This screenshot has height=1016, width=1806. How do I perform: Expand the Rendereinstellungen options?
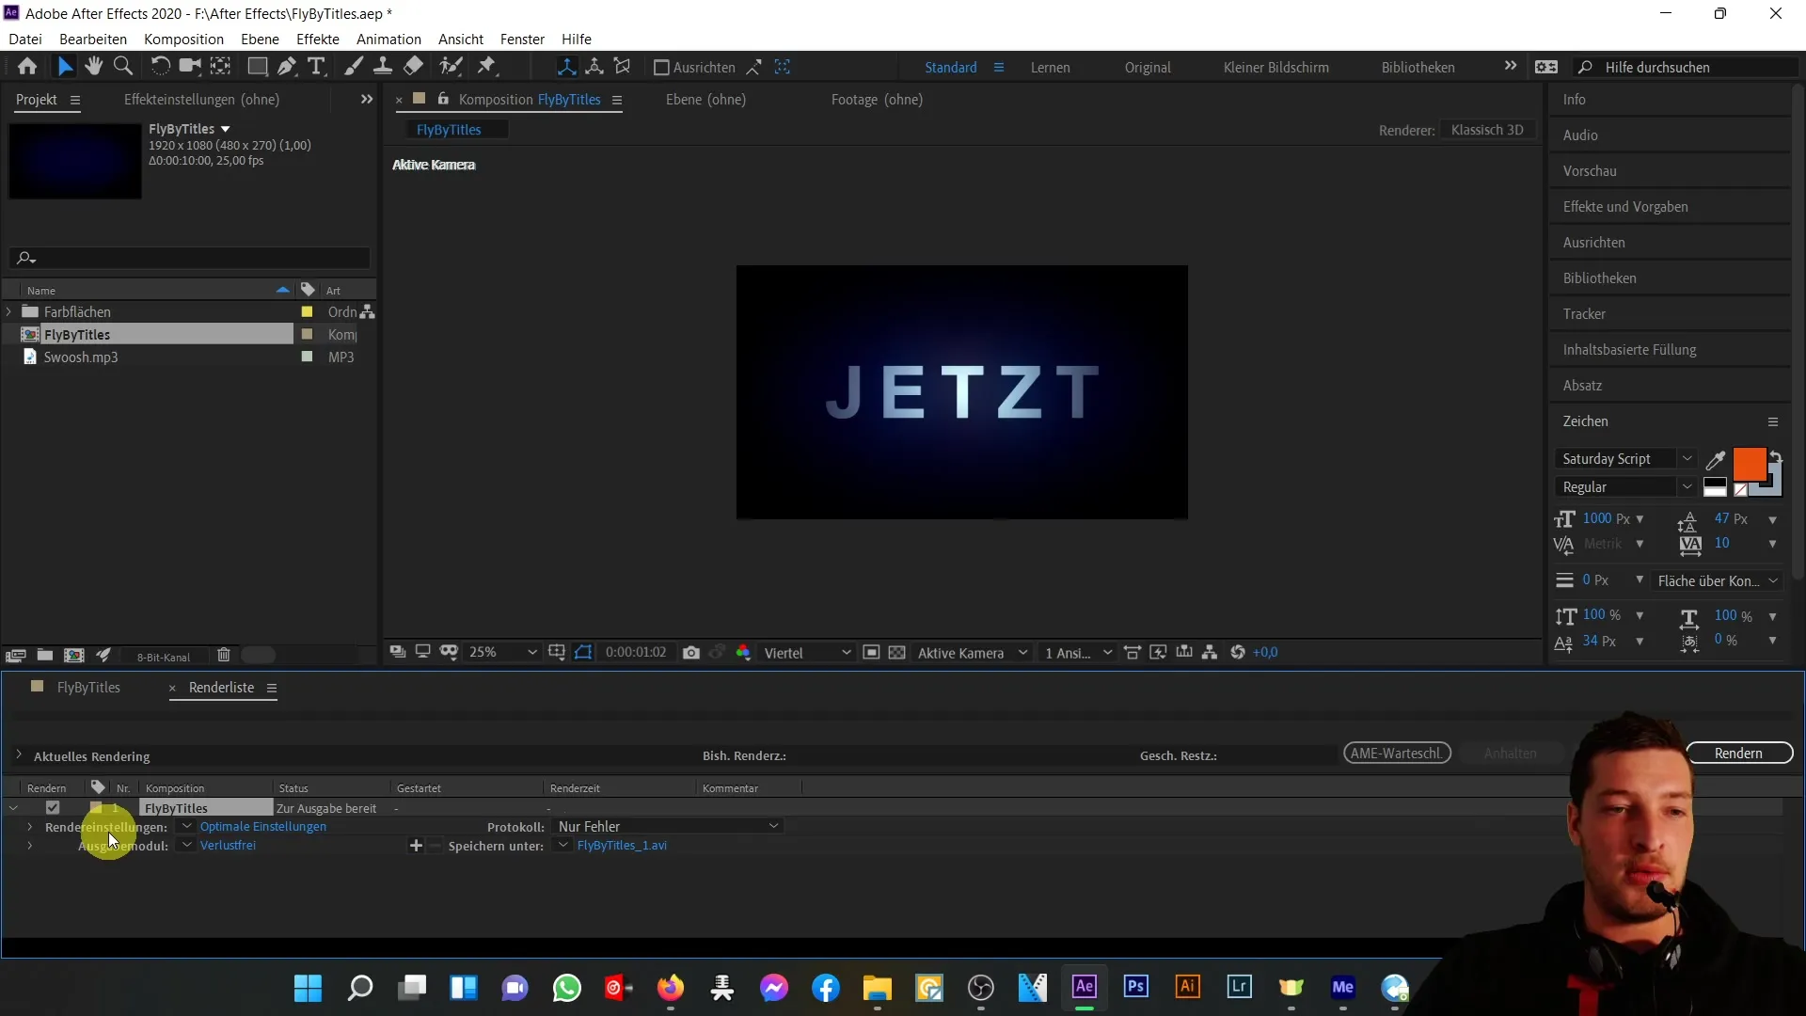[30, 826]
